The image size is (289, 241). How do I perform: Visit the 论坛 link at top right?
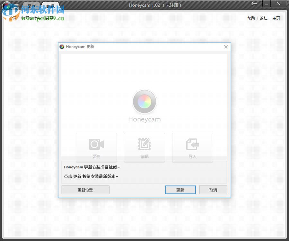(263, 18)
